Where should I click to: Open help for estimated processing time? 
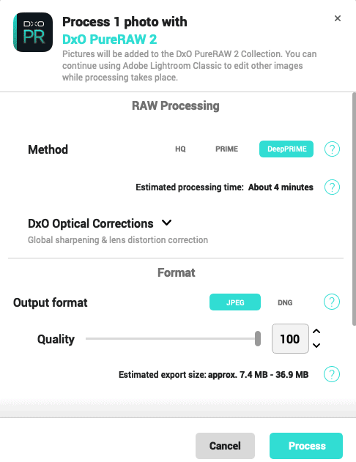pyautogui.click(x=332, y=187)
